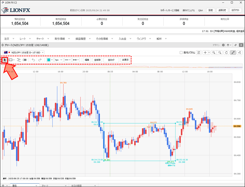The height and width of the screenshot is (187, 245).
Task: Select the arrow cursor drawing tool
Action: [x=5, y=60]
